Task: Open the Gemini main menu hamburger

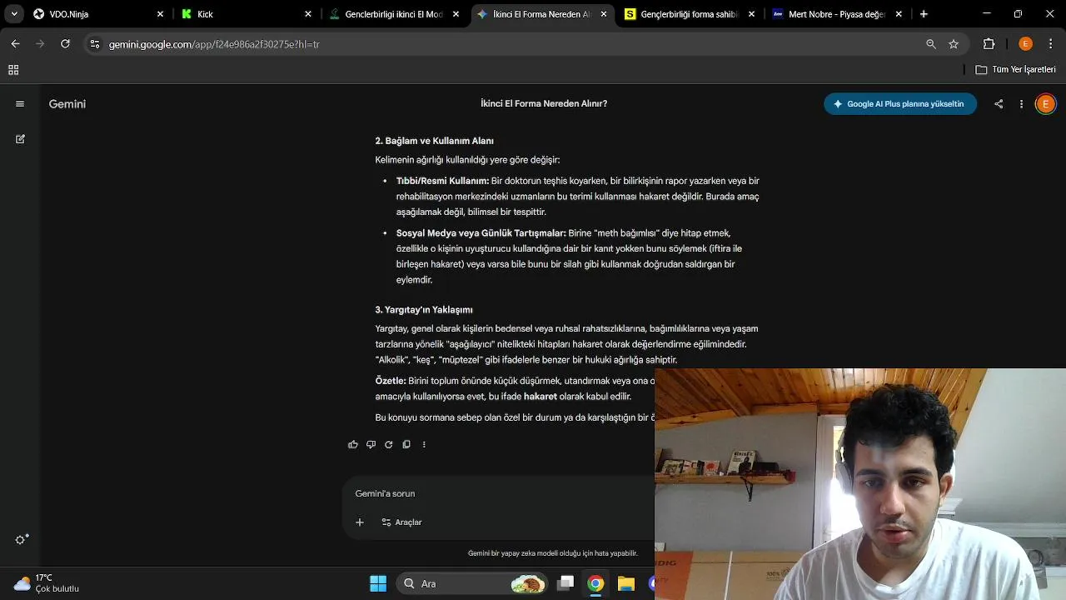Action: pyautogui.click(x=20, y=104)
